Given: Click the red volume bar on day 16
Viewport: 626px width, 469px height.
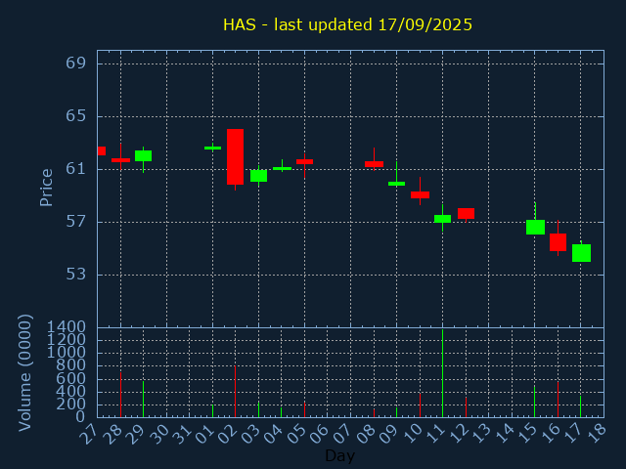Looking at the screenshot, I should pos(559,400).
